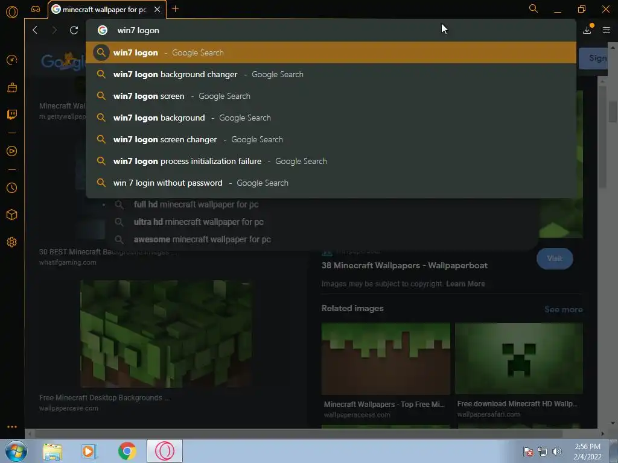Select 'win7 logon background changer' suggestion
618x463 pixels.
(331, 74)
